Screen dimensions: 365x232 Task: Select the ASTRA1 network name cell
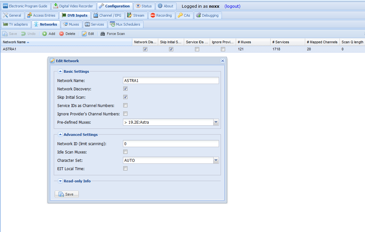pos(66,49)
